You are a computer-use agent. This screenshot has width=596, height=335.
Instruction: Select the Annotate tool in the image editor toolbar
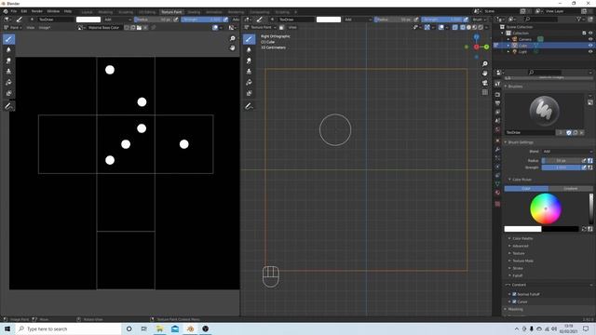8,107
